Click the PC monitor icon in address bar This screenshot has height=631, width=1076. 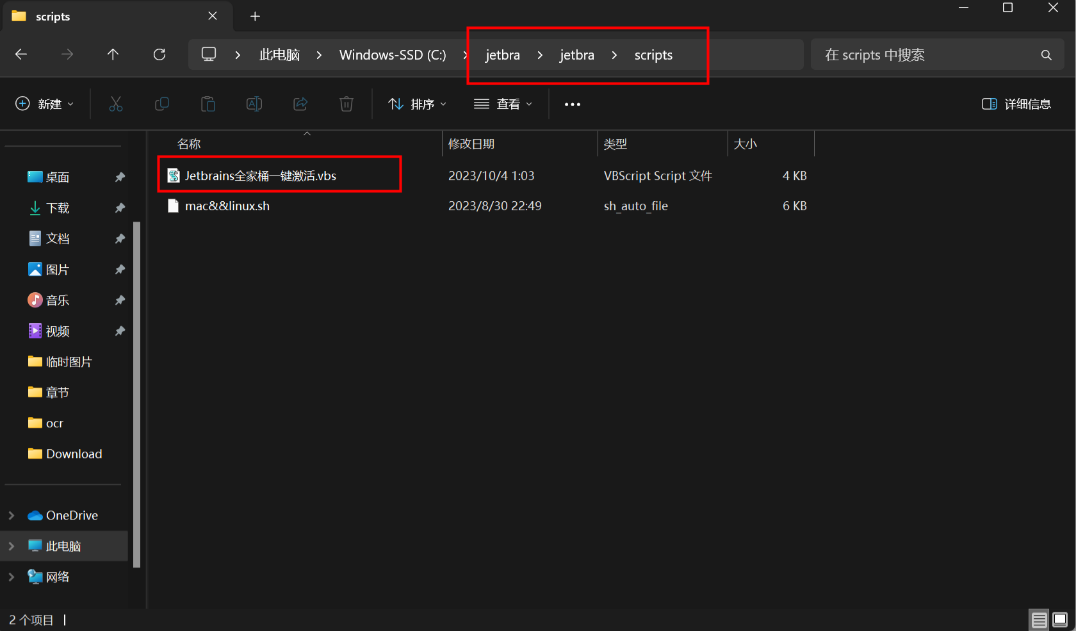(x=209, y=54)
